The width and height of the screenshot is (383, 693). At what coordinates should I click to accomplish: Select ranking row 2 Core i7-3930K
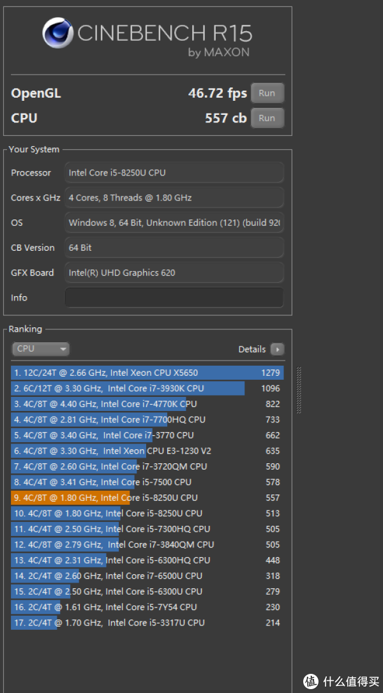147,389
